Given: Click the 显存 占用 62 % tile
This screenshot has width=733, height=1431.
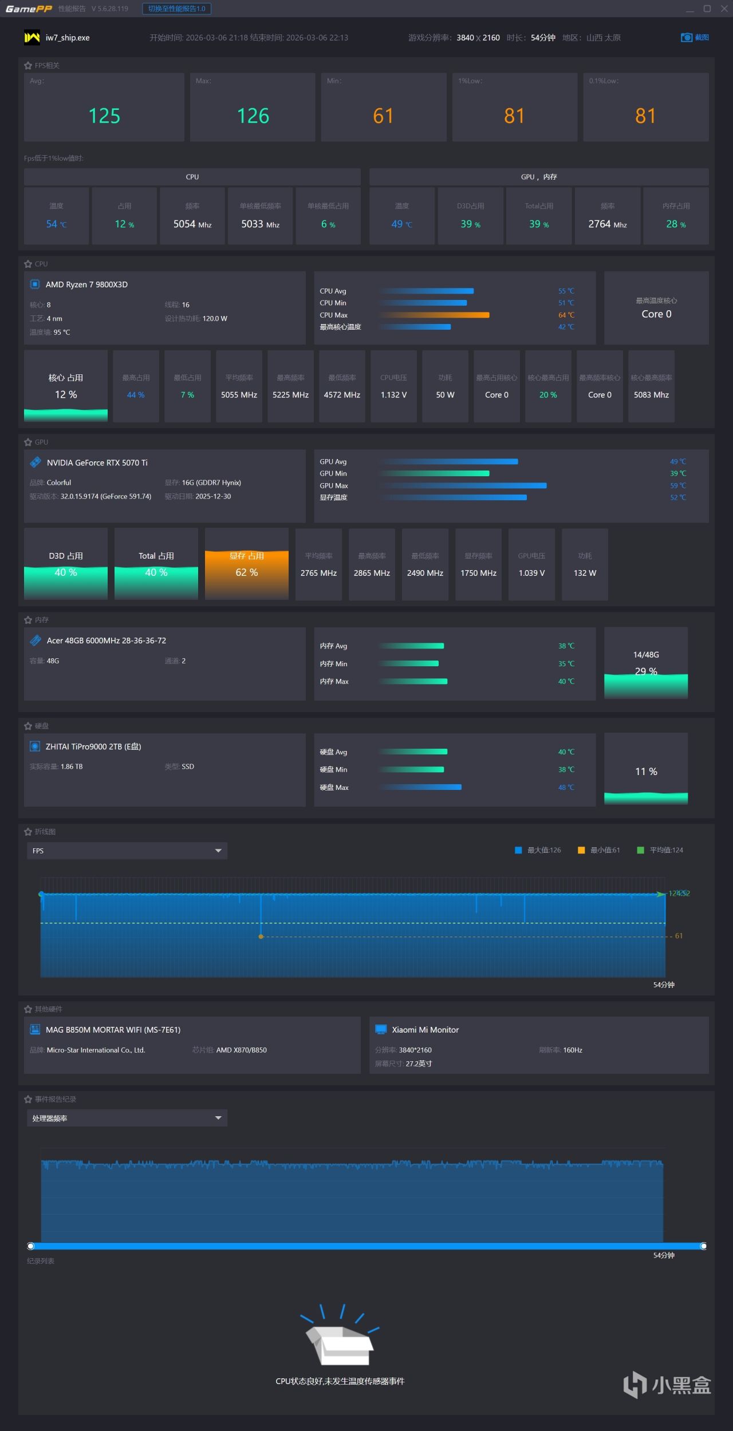Looking at the screenshot, I should [x=247, y=564].
